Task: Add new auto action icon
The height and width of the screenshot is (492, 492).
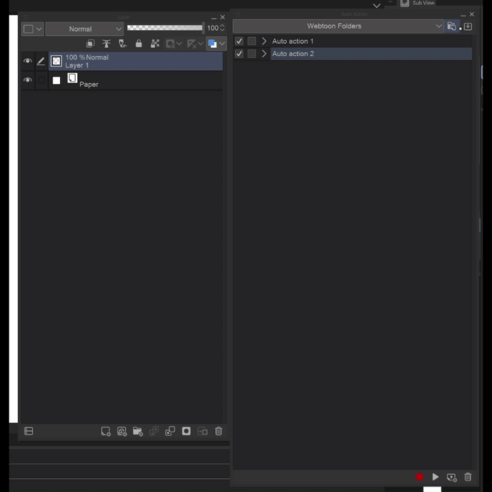Action: tap(452, 477)
